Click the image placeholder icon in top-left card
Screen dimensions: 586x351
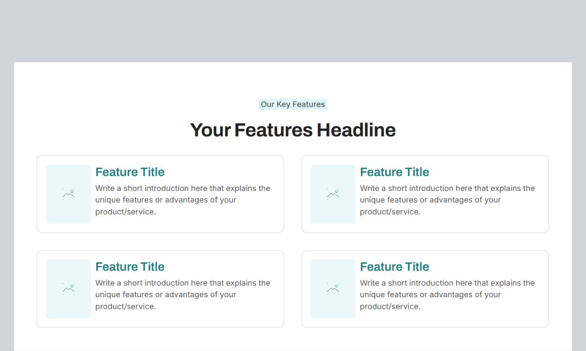68,194
